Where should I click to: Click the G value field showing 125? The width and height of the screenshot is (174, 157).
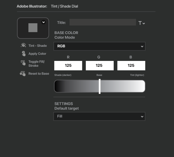tap(100, 66)
